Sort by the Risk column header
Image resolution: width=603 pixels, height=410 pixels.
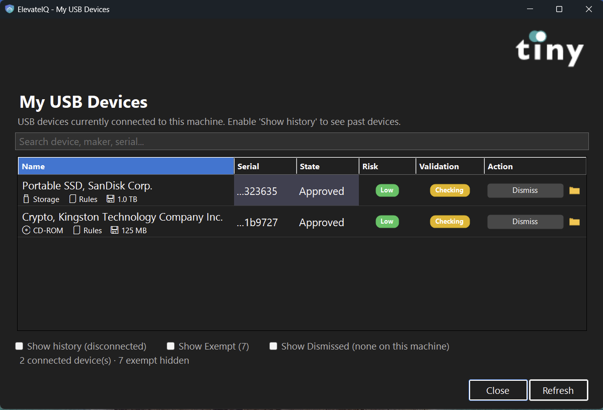[x=387, y=166]
